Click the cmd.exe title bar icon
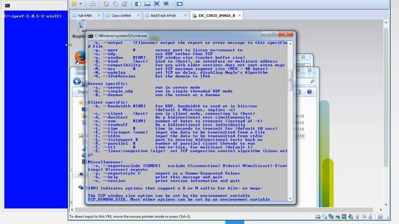Screen dimensions: 399x224 click(90, 36)
